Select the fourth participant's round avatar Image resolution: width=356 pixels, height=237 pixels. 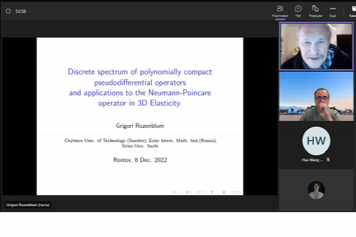tap(316, 190)
